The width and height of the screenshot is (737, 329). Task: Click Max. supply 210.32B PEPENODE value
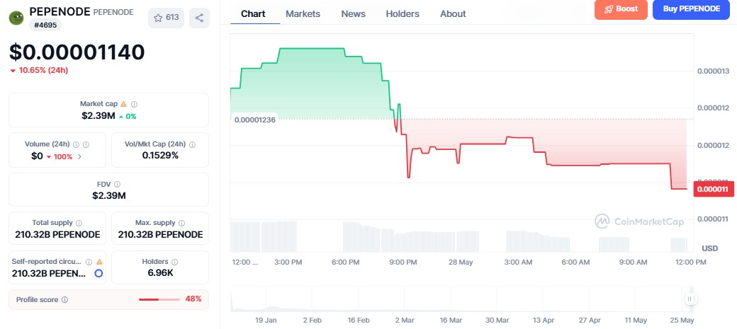160,235
